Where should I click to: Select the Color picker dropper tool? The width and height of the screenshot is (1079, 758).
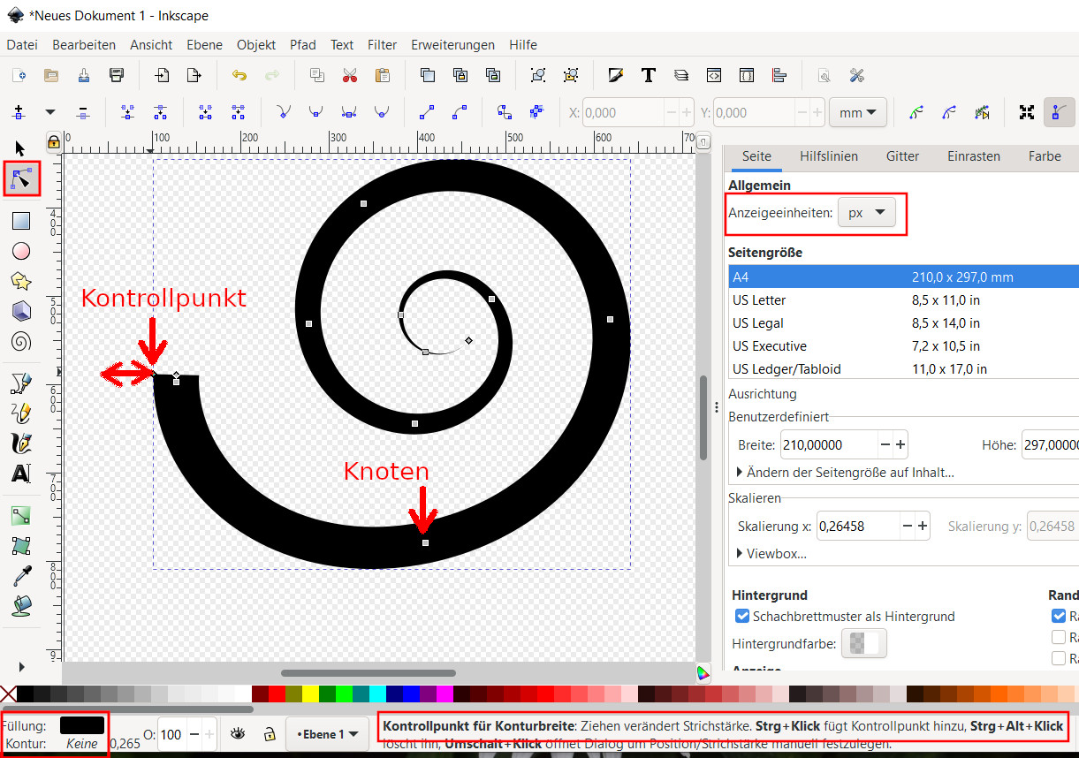21,575
